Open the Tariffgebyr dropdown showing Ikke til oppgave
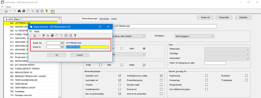Image resolution: width=261 pixels, height=98 pixels. click(x=194, y=36)
